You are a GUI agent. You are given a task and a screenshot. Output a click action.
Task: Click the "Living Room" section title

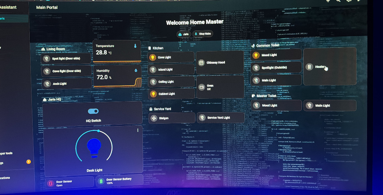(56, 49)
